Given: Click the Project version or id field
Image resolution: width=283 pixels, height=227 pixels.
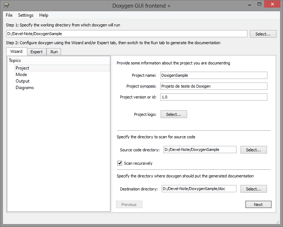Looking at the screenshot, I should click(x=214, y=97).
